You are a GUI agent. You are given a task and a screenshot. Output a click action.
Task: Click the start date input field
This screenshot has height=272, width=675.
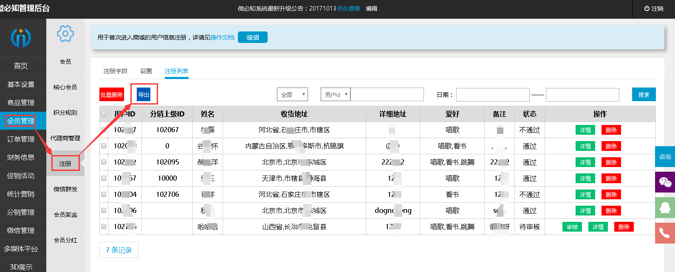tap(493, 95)
